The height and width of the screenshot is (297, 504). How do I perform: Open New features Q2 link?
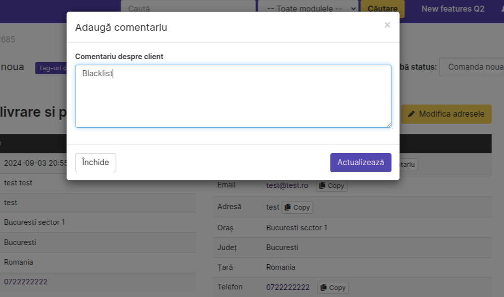click(x=453, y=9)
